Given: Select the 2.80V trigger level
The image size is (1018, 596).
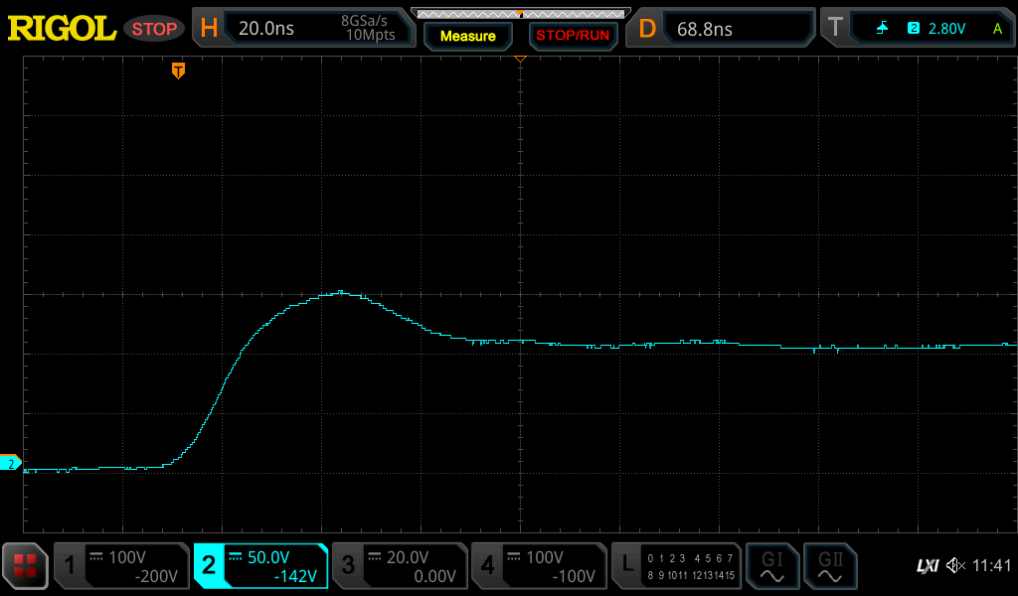Looking at the screenshot, I should tap(946, 29).
